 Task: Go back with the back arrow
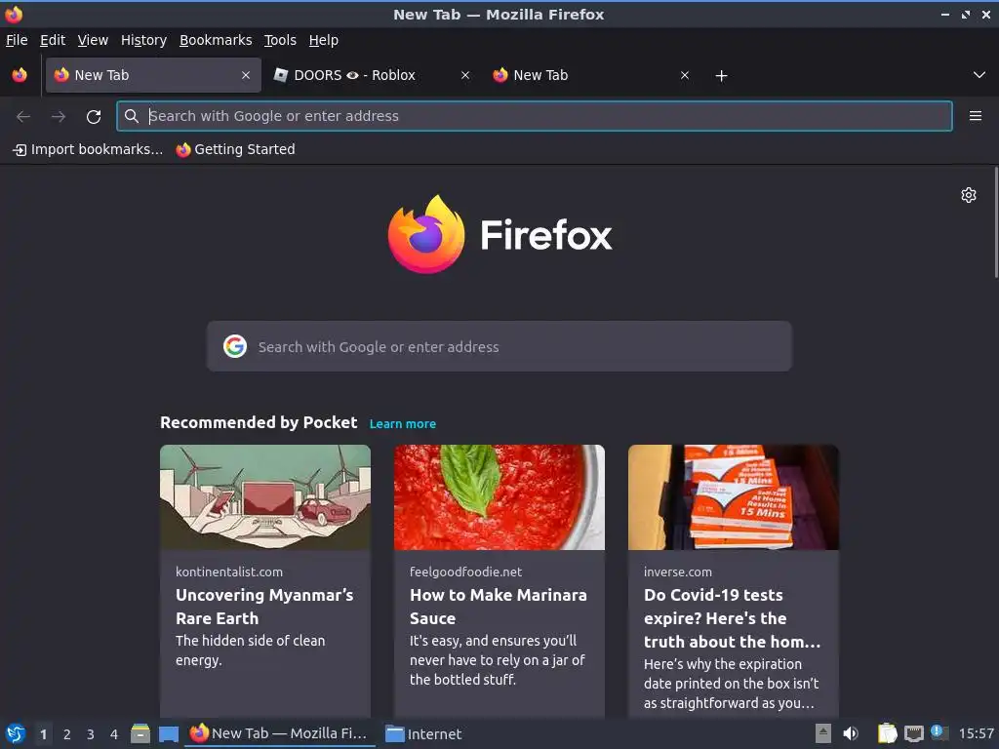[23, 116]
